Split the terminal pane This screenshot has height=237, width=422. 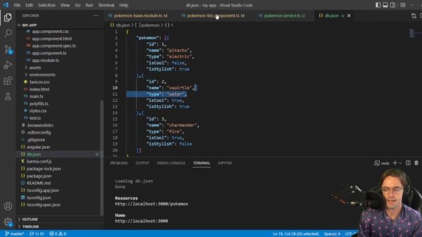pos(408,163)
